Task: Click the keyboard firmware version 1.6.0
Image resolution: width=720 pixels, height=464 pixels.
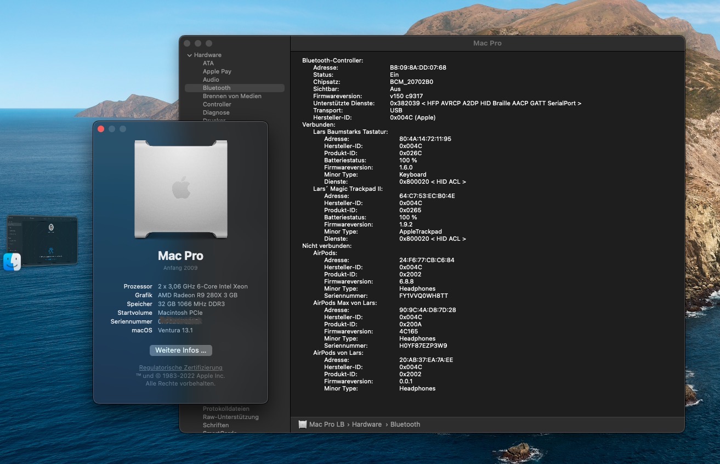Action: click(x=406, y=167)
